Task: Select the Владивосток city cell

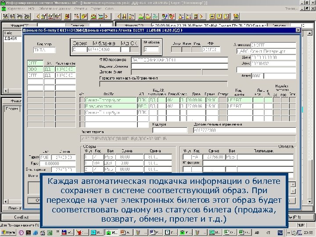Action: pyautogui.click(x=111, y=106)
